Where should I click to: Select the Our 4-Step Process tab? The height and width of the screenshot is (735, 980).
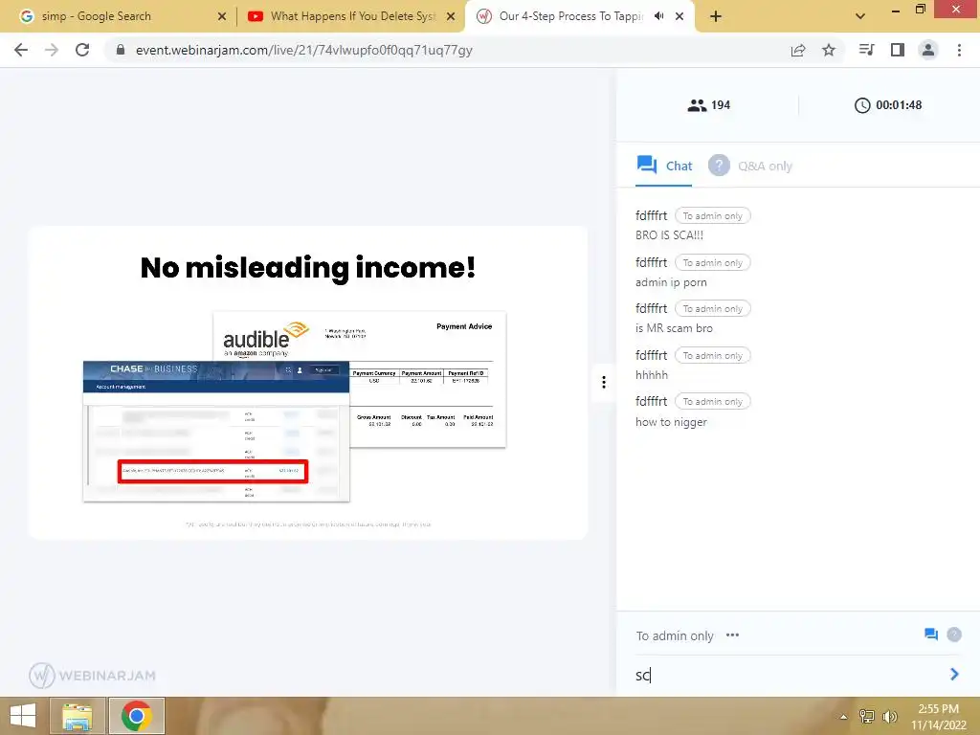click(570, 16)
